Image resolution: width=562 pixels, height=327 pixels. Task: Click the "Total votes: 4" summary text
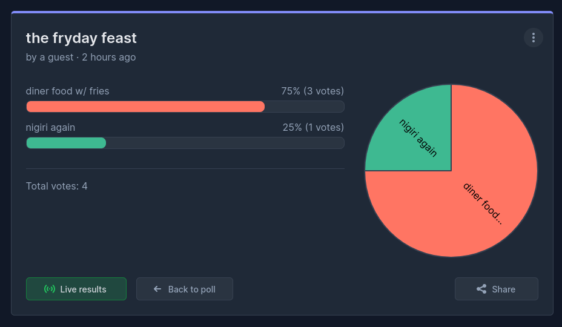coord(57,186)
